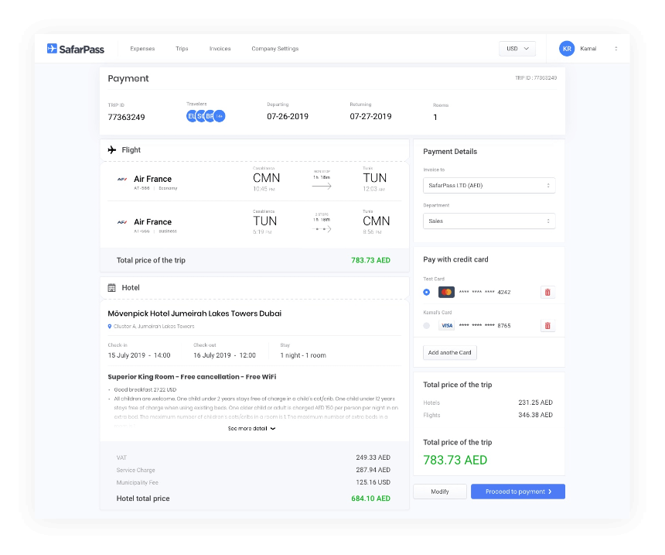The width and height of the screenshot is (665, 555).
Task: Proceed to payment
Action: point(518,492)
